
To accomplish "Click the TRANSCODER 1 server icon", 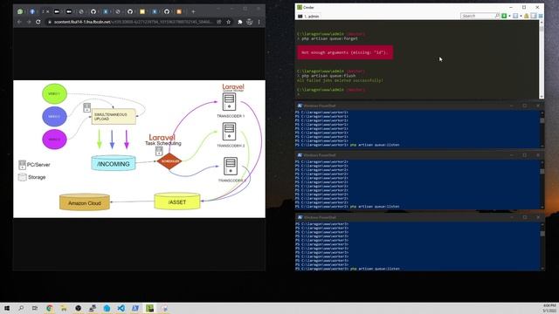I will pos(229,102).
